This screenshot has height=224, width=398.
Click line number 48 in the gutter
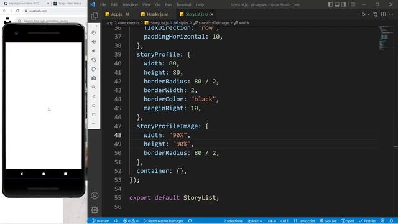click(x=118, y=135)
